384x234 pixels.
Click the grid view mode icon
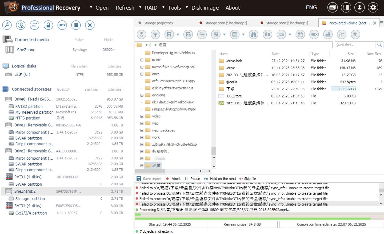[x=216, y=34]
